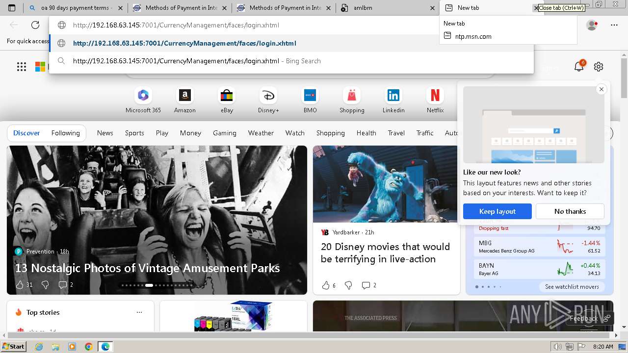This screenshot has height=353, width=628.
Task: Close the oa 90 days payment terms tab
Action: (x=120, y=8)
